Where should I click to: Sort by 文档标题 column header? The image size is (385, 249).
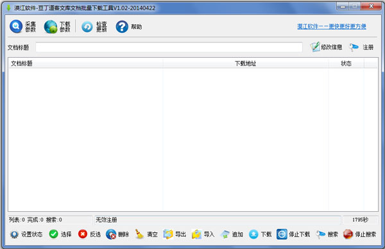point(86,64)
